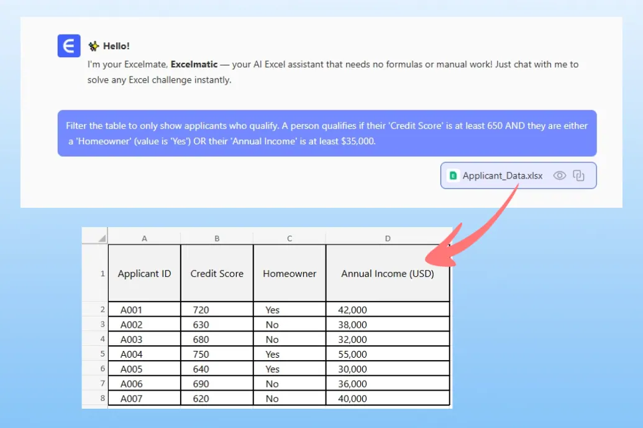Click the blue filter prompt message

327,133
